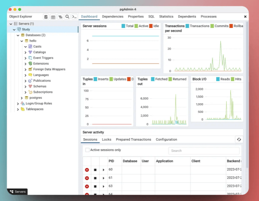Open the Configuration activity tab

[166, 139]
